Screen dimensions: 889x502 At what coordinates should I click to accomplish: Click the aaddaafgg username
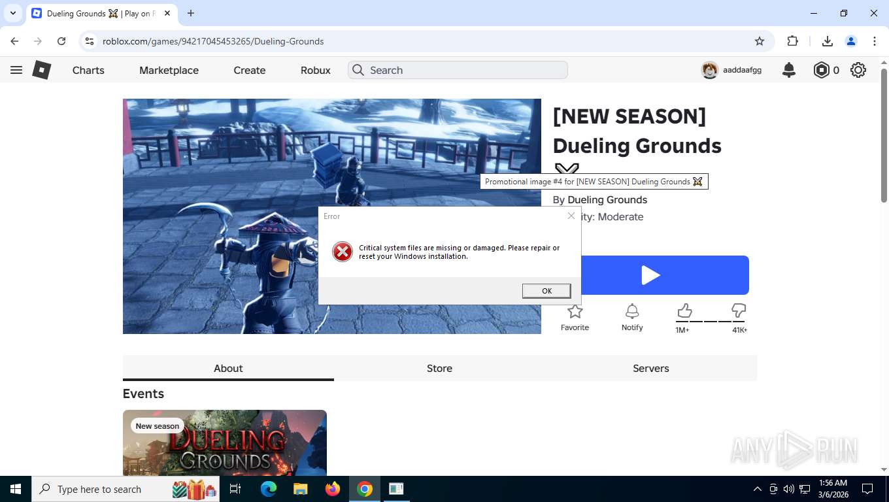742,70
